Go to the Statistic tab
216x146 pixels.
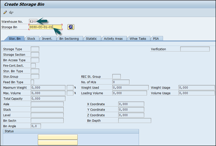91,39
